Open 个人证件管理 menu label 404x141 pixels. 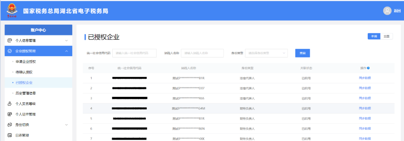point(25,114)
